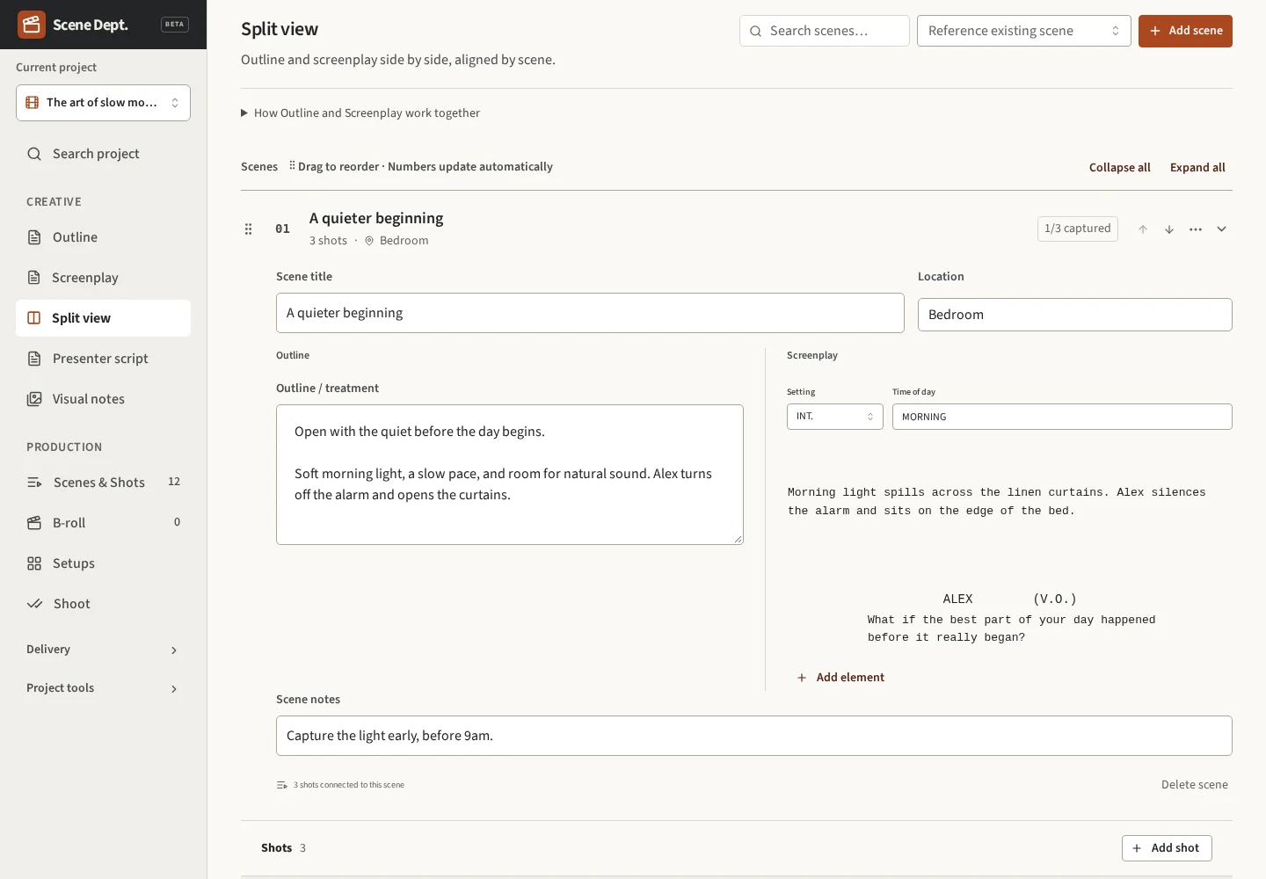
Task: Open the more options menu for scene 01
Action: coord(1196,229)
